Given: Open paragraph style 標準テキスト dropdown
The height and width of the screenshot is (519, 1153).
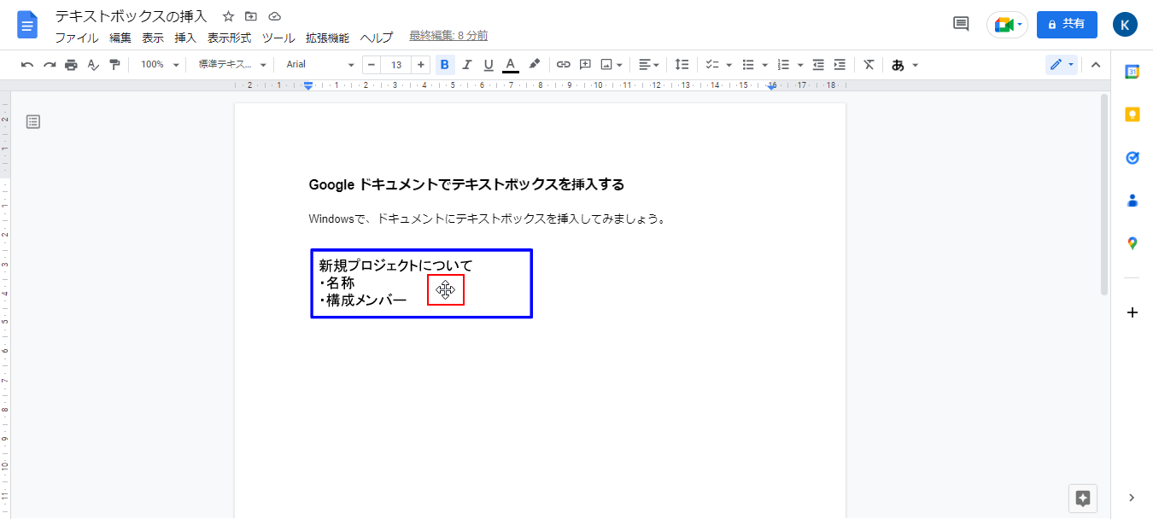Looking at the screenshot, I should point(232,65).
